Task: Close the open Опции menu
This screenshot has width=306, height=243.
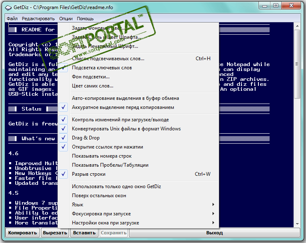Action: tap(66, 19)
